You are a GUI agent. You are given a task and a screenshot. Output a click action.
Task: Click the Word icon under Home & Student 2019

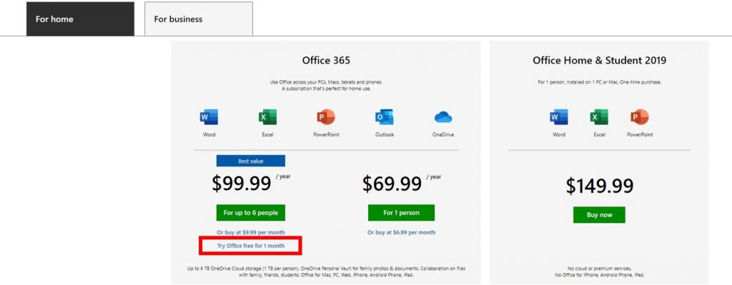[x=559, y=117]
